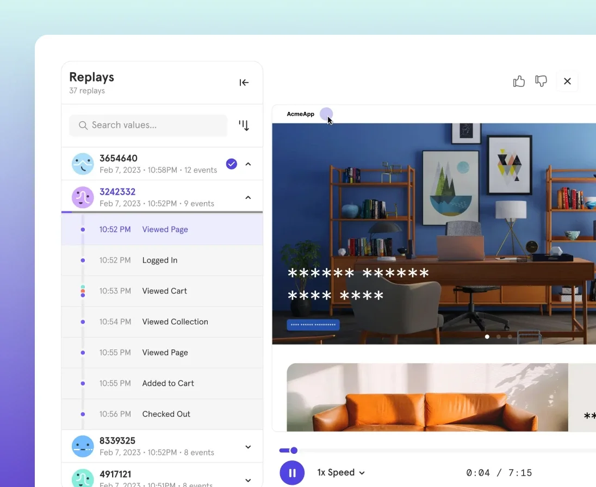This screenshot has height=487, width=596.
Task: Click the purple dot on Added to Cart row
Action: pos(83,383)
